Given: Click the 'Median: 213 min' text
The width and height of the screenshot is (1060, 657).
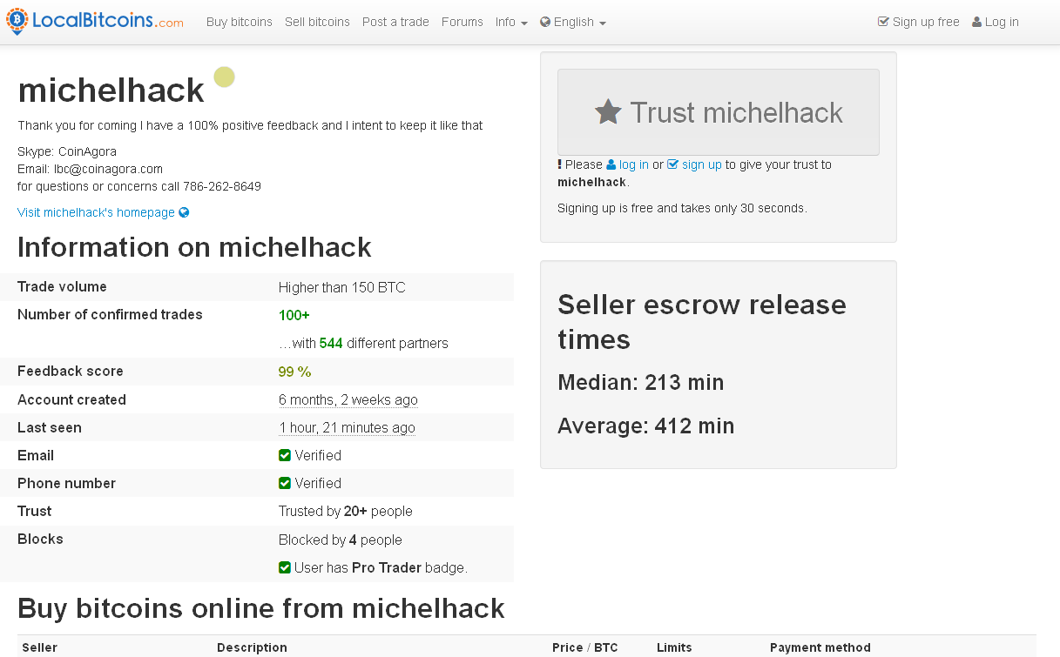Looking at the screenshot, I should tap(641, 382).
